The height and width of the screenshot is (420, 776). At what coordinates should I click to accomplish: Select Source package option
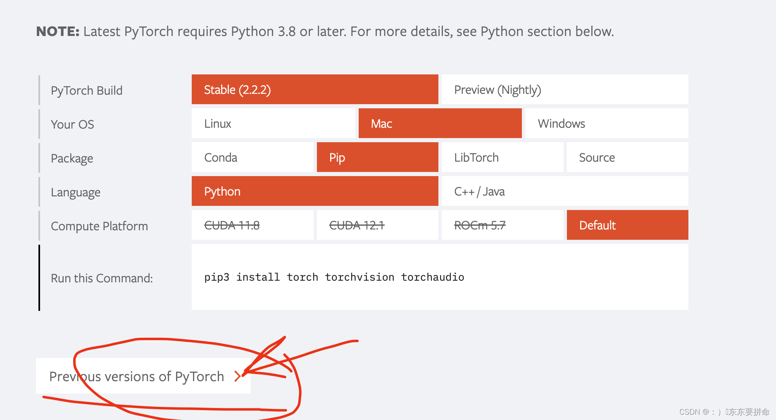(x=628, y=157)
